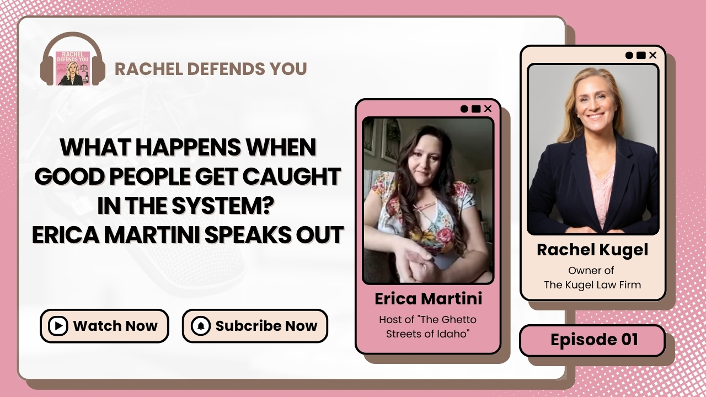Click "The Ghetto Streets of Idaho" host caption
Screen dimensions: 706x397
[x=428, y=327]
